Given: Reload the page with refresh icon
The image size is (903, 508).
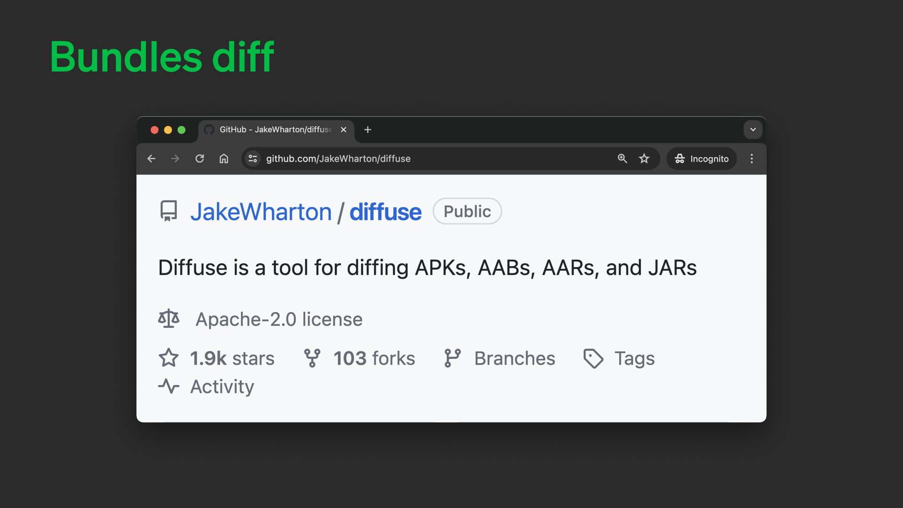Looking at the screenshot, I should [199, 159].
